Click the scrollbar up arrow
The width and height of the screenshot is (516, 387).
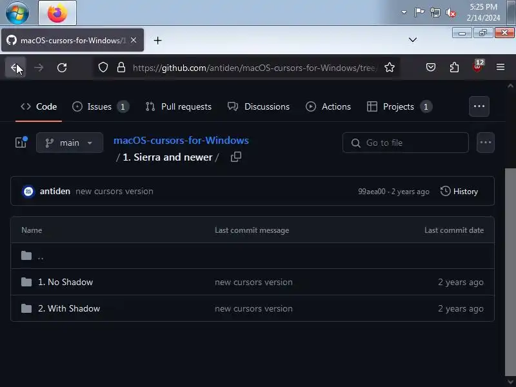(510, 86)
